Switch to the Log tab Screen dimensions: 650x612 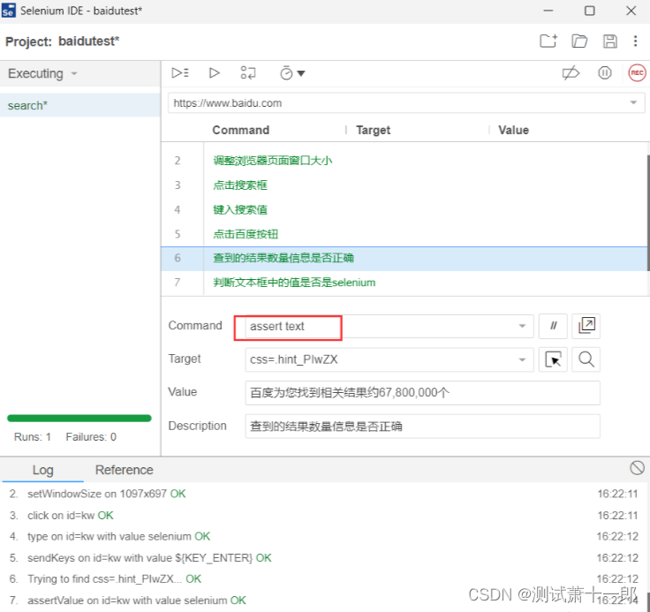pos(42,470)
